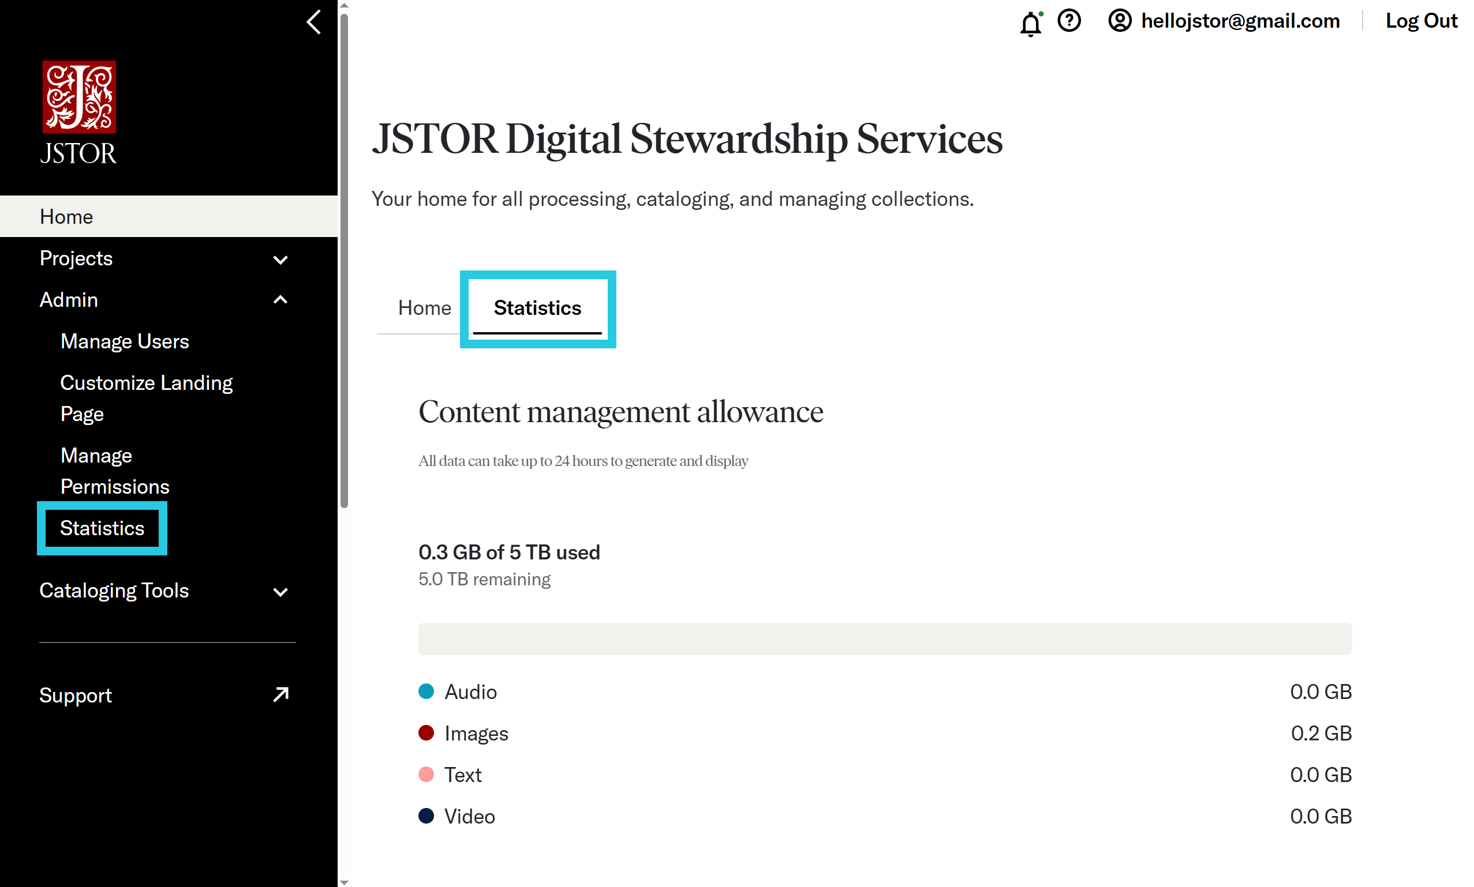Expand the Cataloging Tools chevron
The image size is (1474, 887).
click(x=280, y=592)
